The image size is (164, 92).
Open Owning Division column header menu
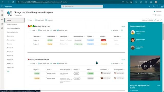[x=79, y=36]
